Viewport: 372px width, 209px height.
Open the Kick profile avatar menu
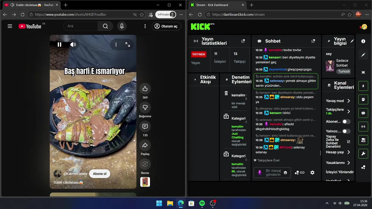364,27
